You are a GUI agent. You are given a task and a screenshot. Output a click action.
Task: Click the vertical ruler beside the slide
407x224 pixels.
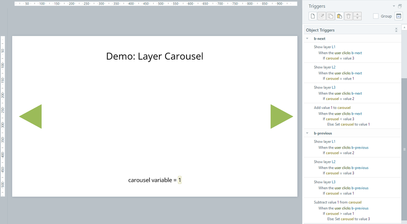pyautogui.click(x=3, y=116)
